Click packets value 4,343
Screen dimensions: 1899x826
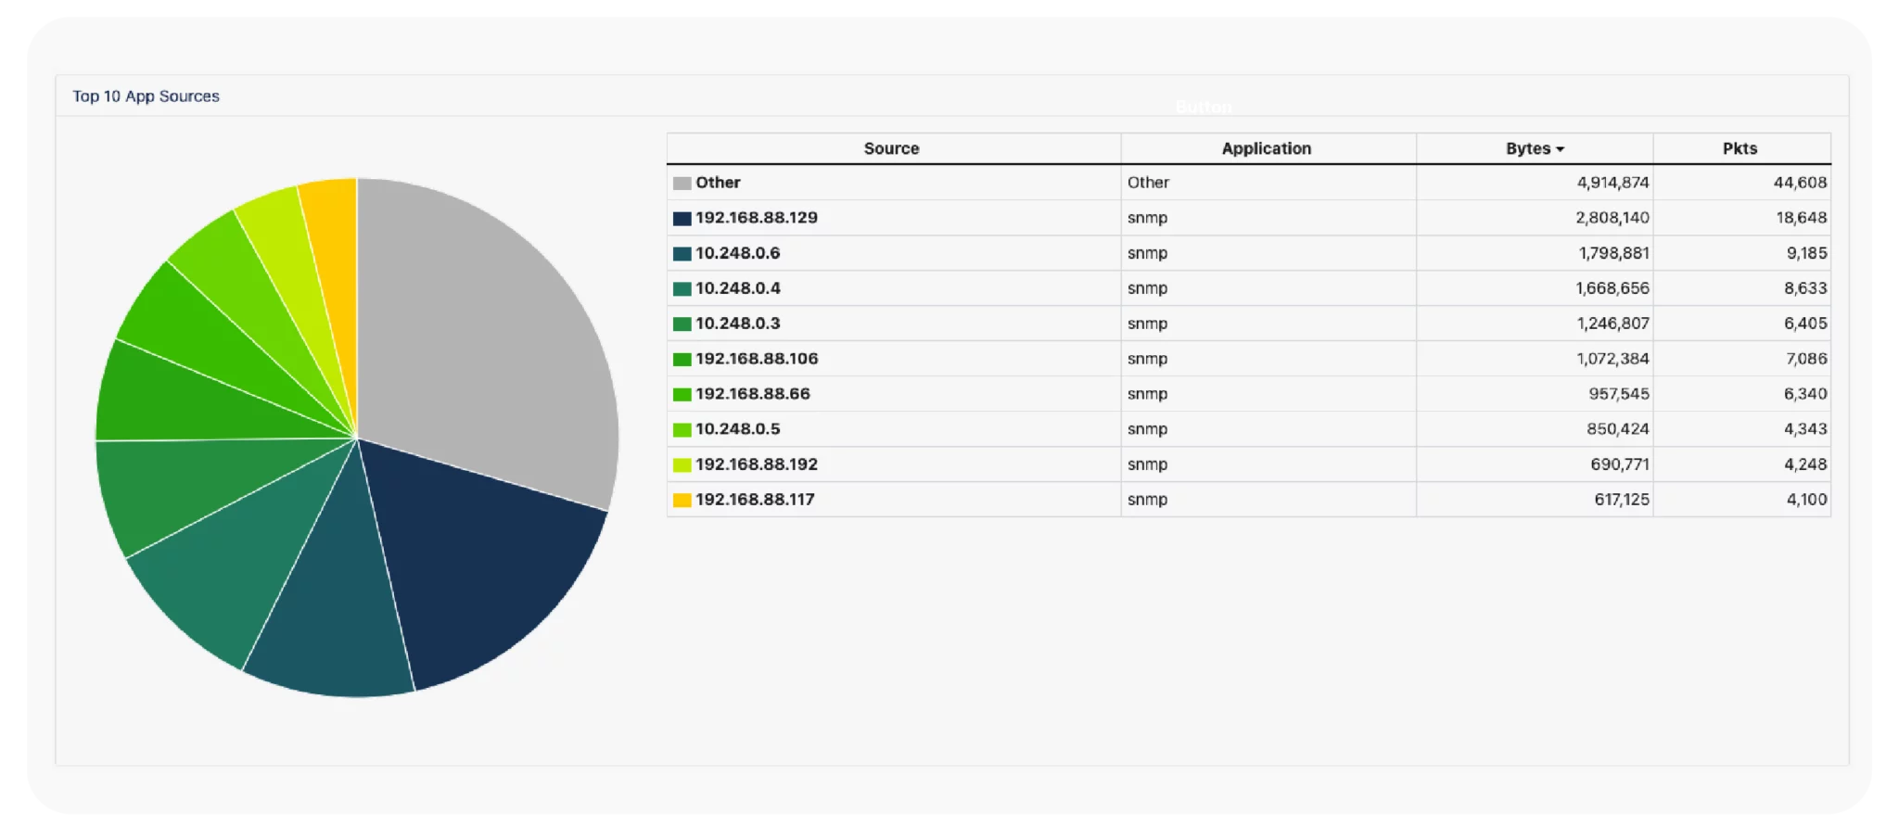point(1805,429)
